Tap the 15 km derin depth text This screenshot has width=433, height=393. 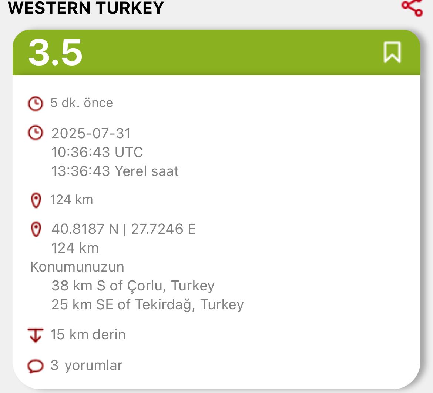point(88,334)
